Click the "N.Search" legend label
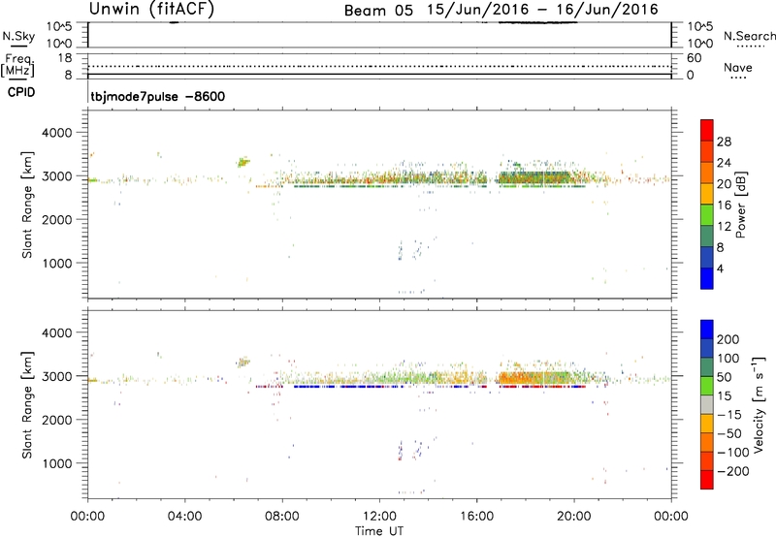Screen dimensions: 776x537 pos(750,36)
